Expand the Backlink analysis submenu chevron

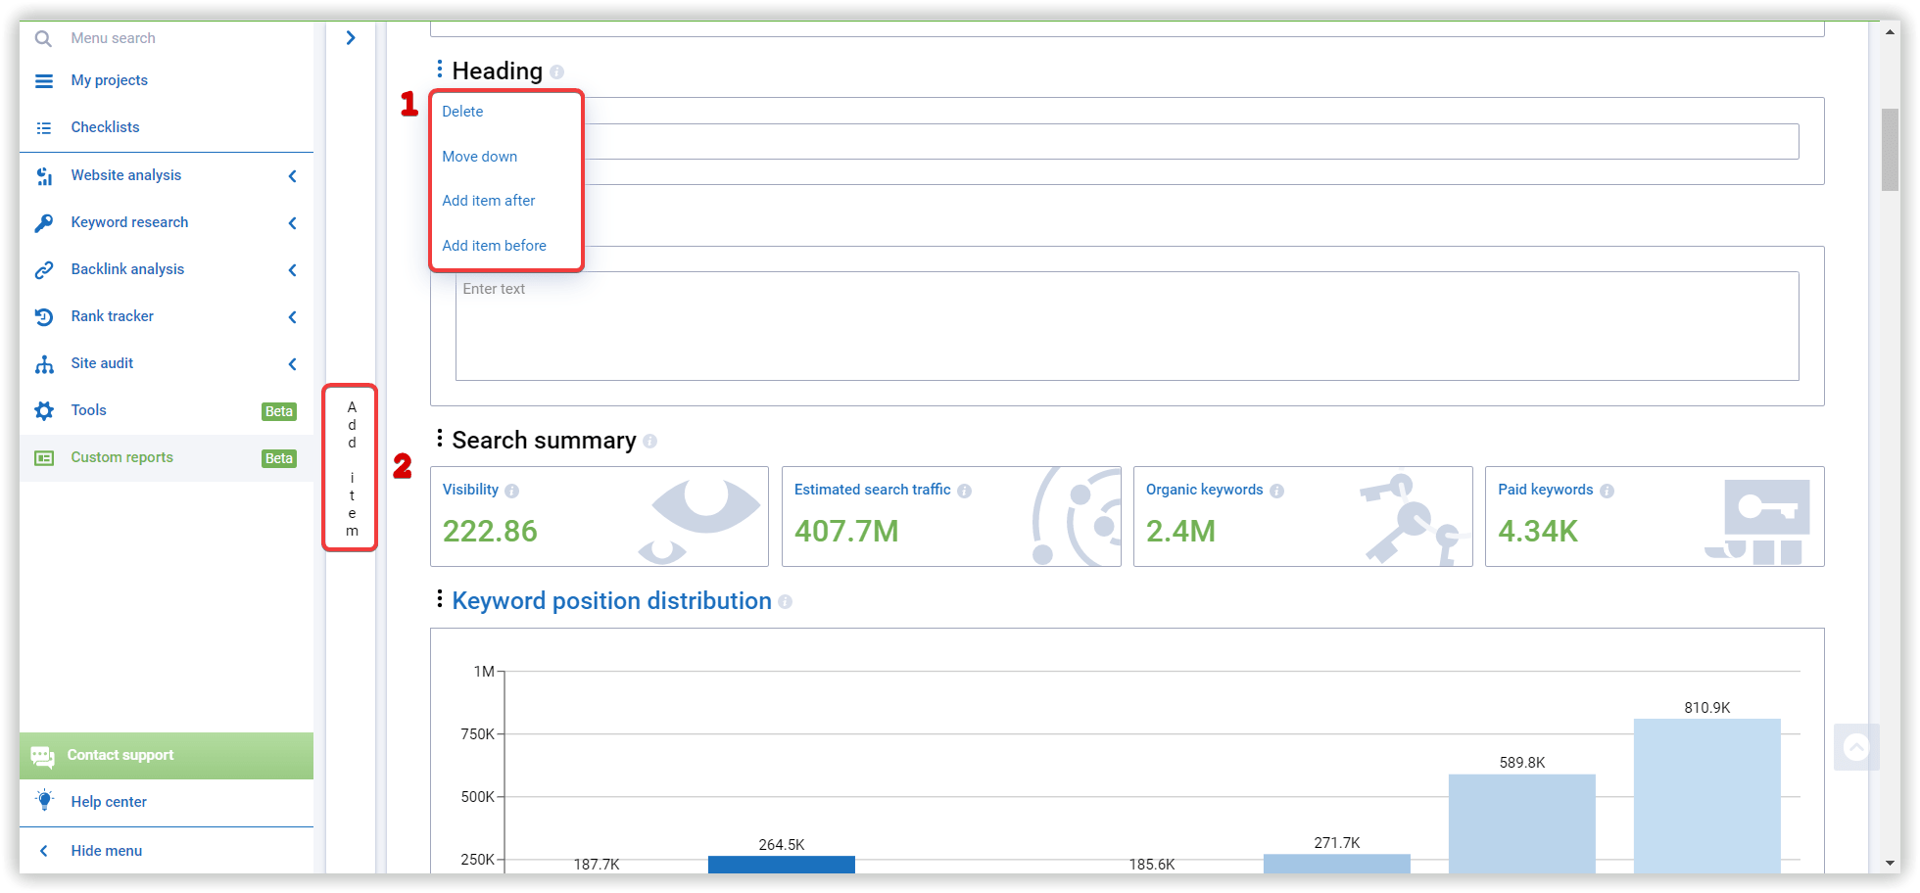[x=292, y=270]
